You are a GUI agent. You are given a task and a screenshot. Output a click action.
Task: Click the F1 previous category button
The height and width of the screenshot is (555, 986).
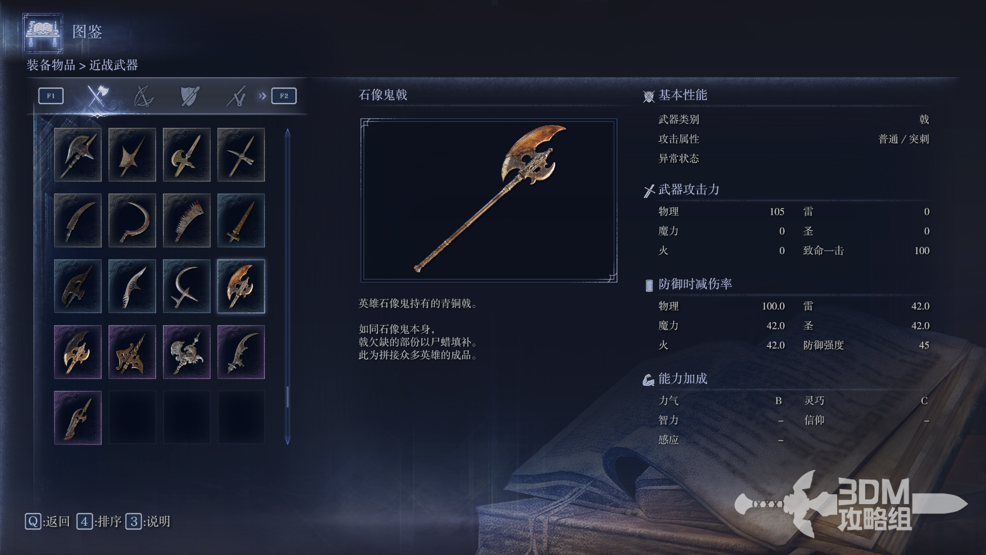[x=51, y=96]
